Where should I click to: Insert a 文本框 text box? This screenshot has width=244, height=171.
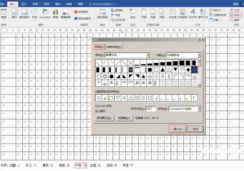(x=173, y=14)
